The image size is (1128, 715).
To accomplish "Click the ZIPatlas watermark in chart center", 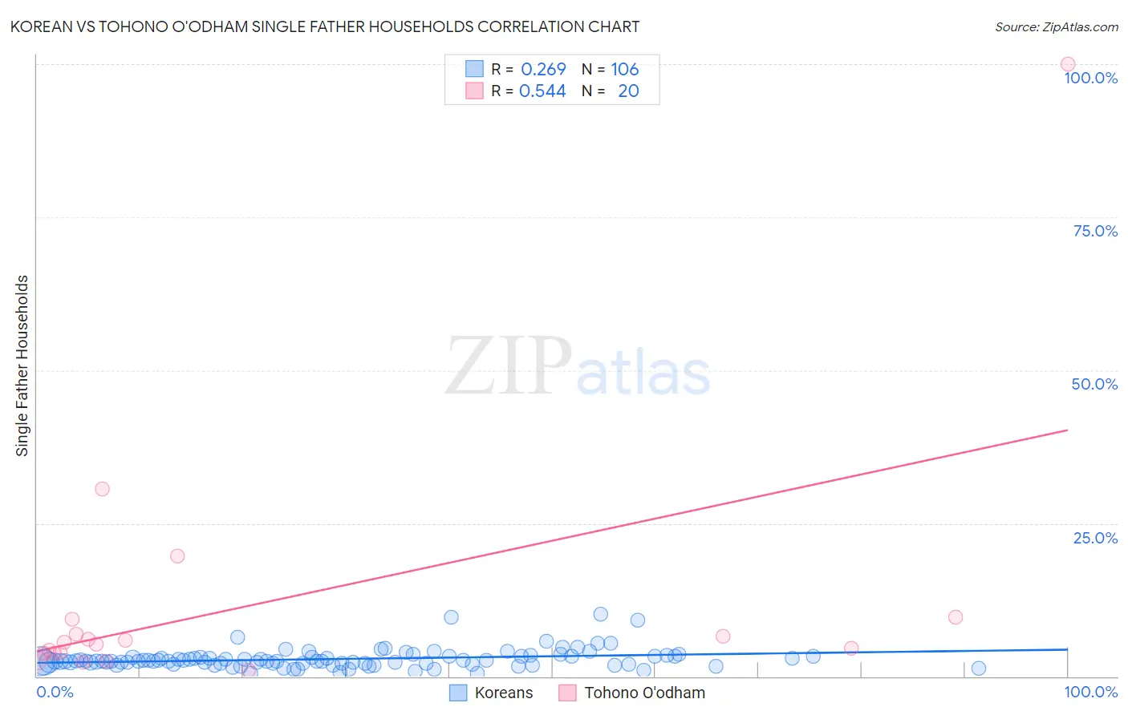I will (x=578, y=366).
